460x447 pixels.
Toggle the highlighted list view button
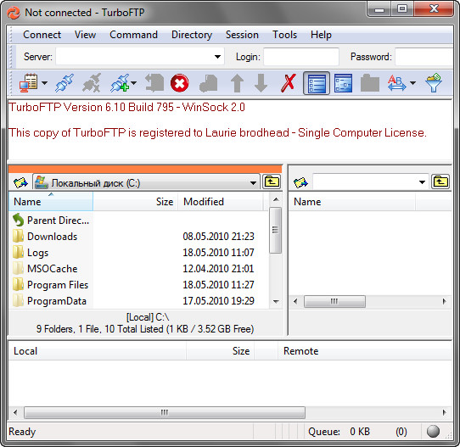click(x=317, y=83)
